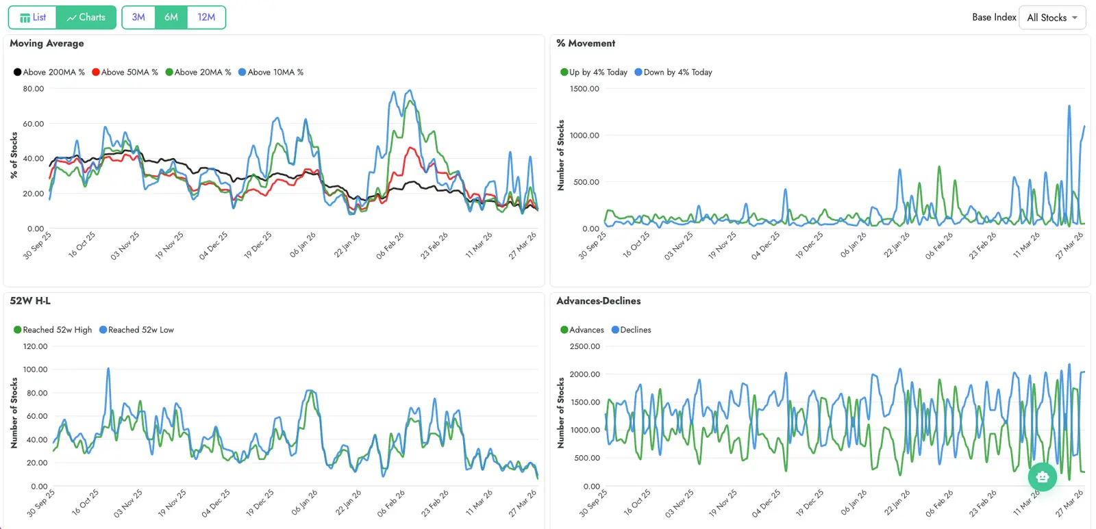Select the 6M time range button
The image size is (1096, 529).
tap(171, 17)
